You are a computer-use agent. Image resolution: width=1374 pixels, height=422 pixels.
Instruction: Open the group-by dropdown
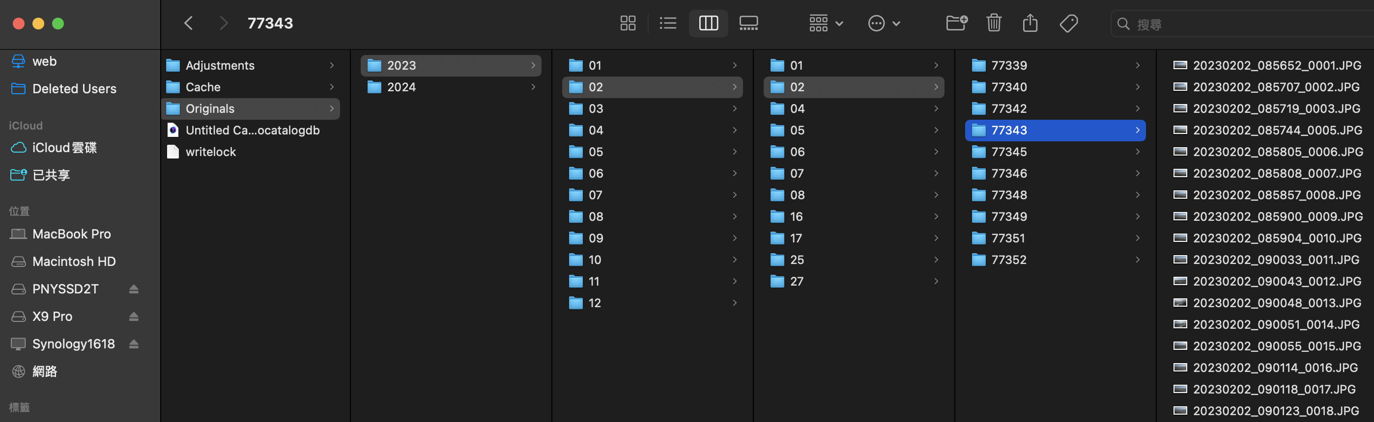(x=826, y=24)
